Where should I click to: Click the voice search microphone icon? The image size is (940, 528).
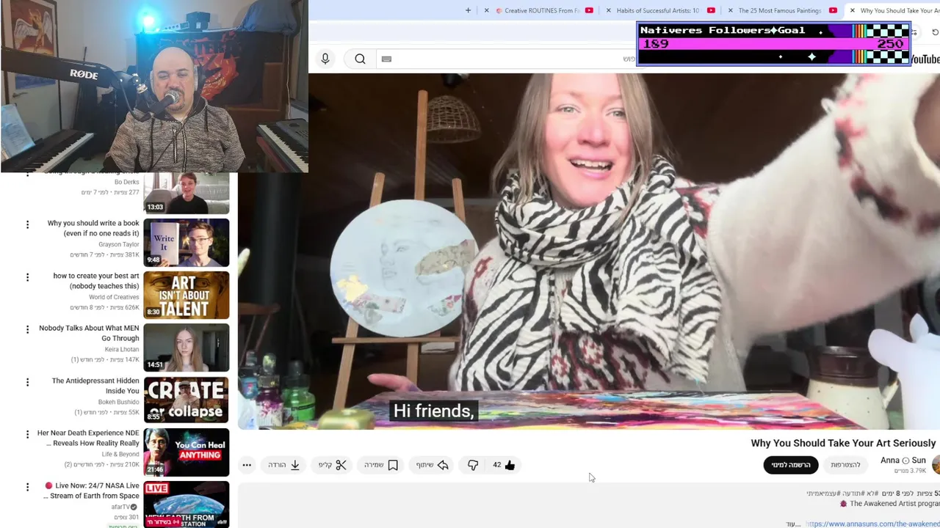click(x=325, y=59)
